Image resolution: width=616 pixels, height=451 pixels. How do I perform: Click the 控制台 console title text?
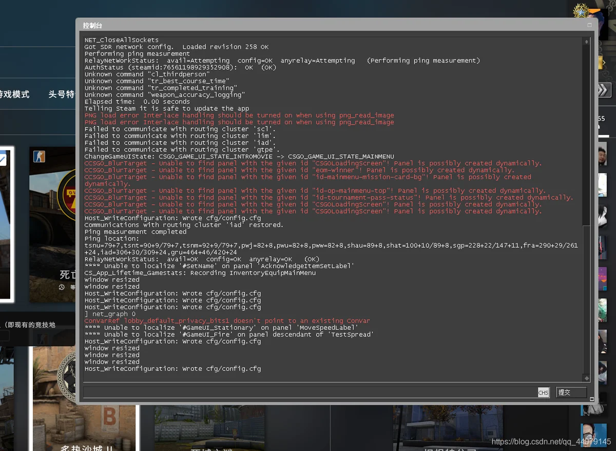point(92,25)
